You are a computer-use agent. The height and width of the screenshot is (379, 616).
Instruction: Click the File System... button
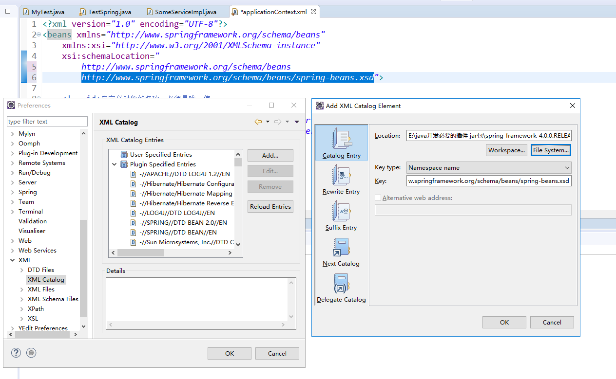551,150
